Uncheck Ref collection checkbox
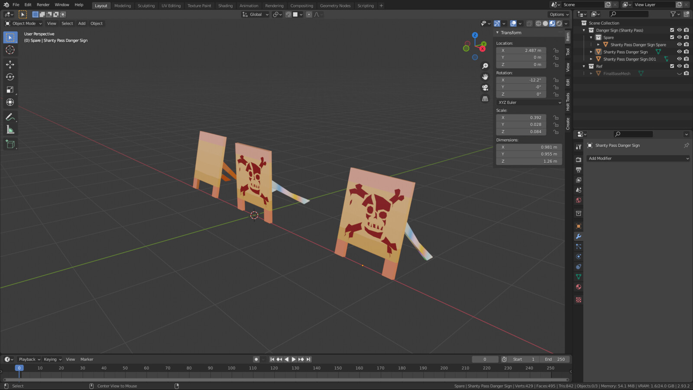Screen dimensions: 693x390 pyautogui.click(x=672, y=66)
